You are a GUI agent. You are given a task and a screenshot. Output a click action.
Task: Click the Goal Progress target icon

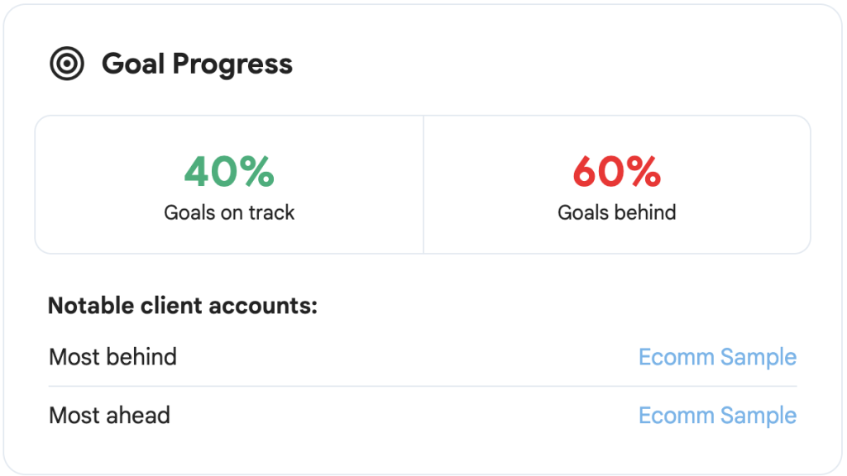(x=67, y=64)
